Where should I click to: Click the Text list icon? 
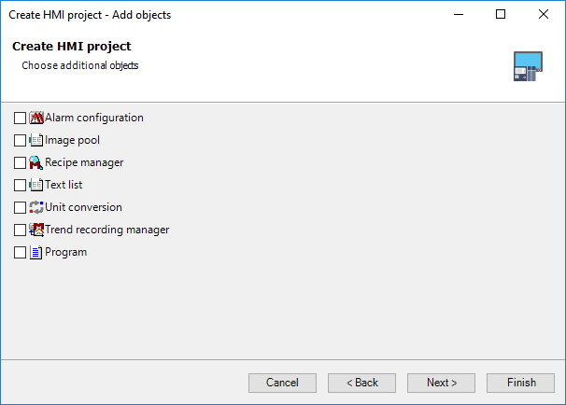36,185
